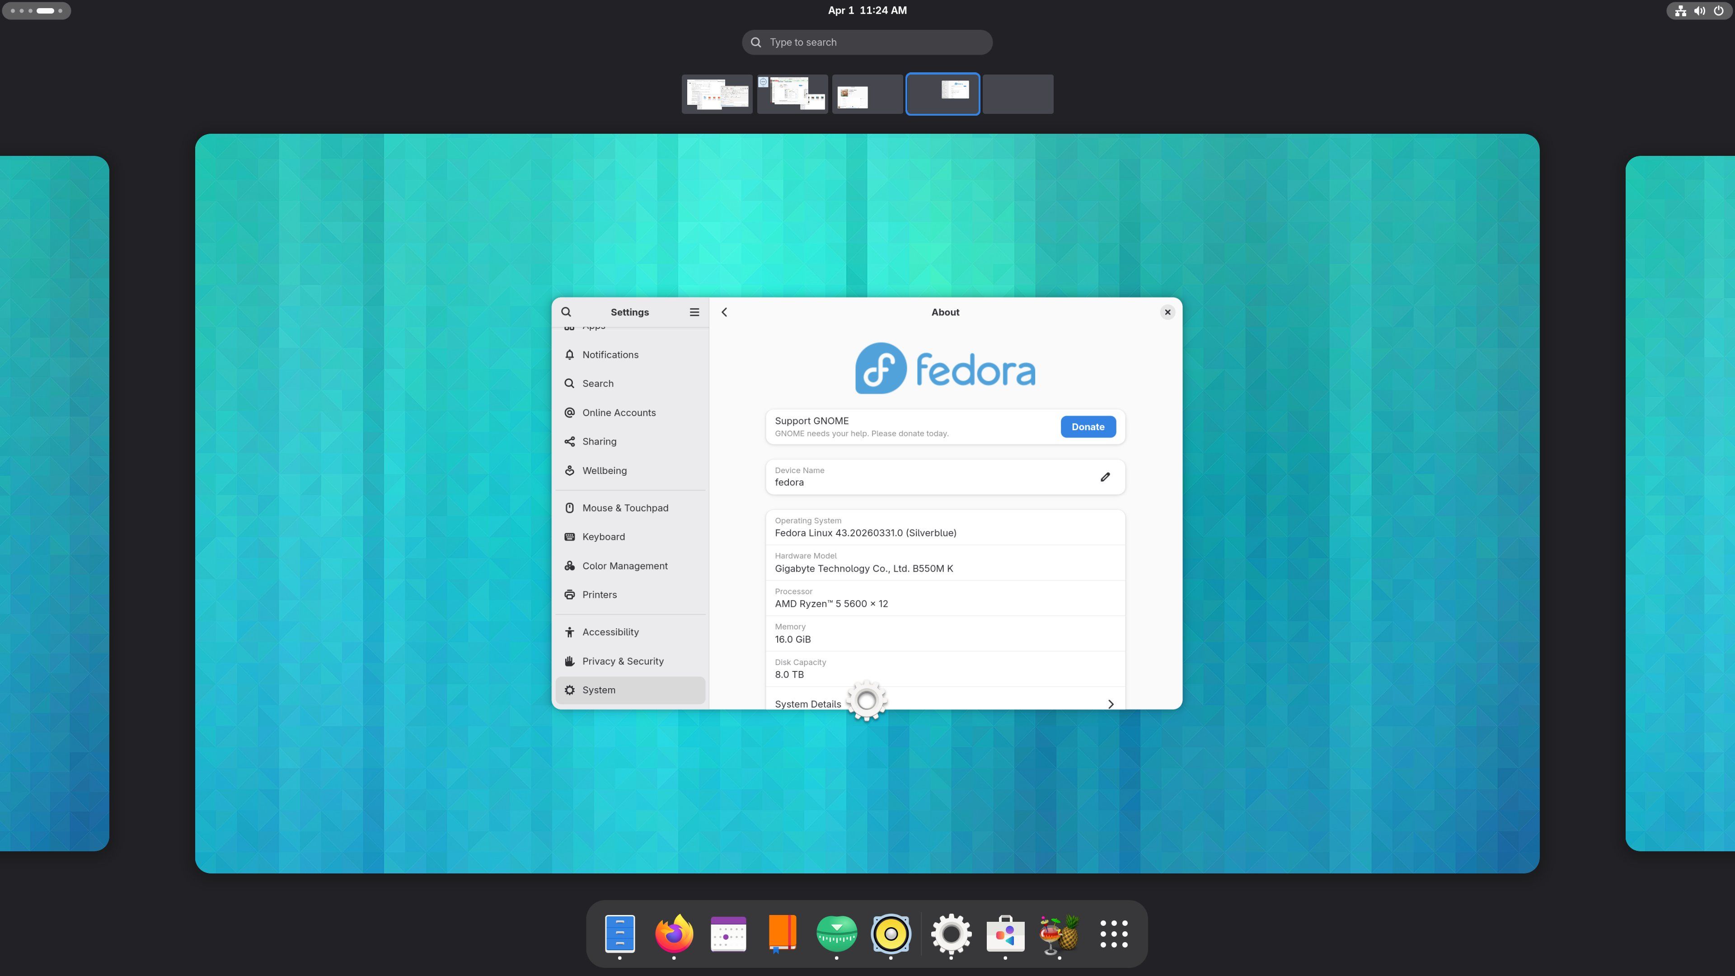Open the Software store from the dock
The width and height of the screenshot is (1735, 976).
(1006, 934)
